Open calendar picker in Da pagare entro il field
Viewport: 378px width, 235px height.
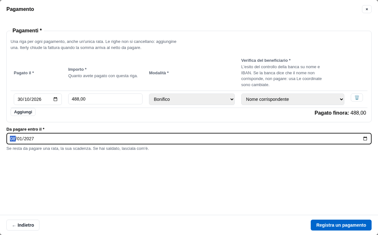(365, 139)
